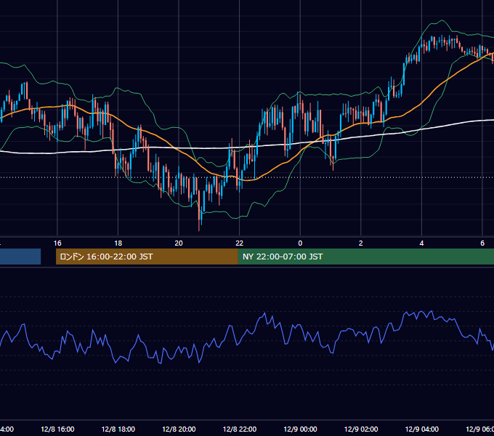Select the NY 22:00-07:00 JST session bar
The height and width of the screenshot is (436, 494).
coord(365,257)
